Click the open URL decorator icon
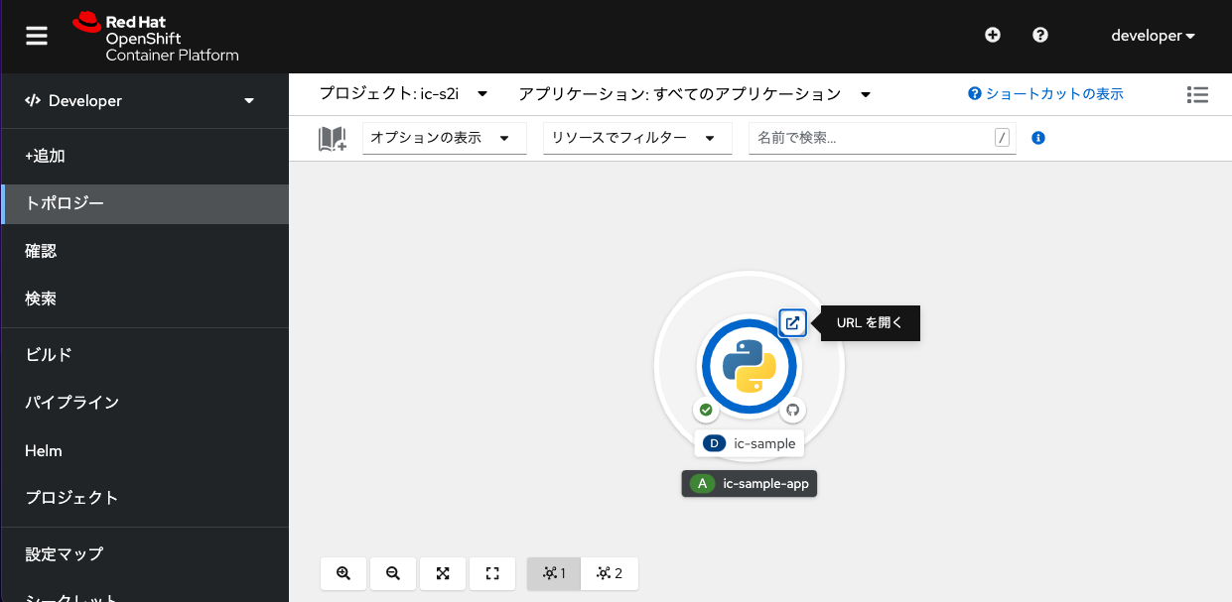1232x602 pixels. [792, 322]
